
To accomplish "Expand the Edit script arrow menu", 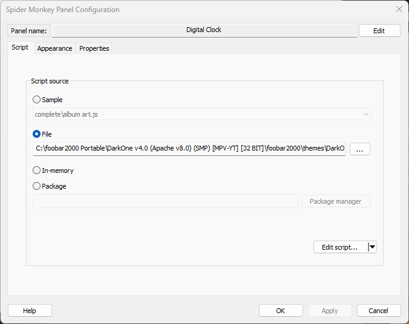I will (373, 247).
